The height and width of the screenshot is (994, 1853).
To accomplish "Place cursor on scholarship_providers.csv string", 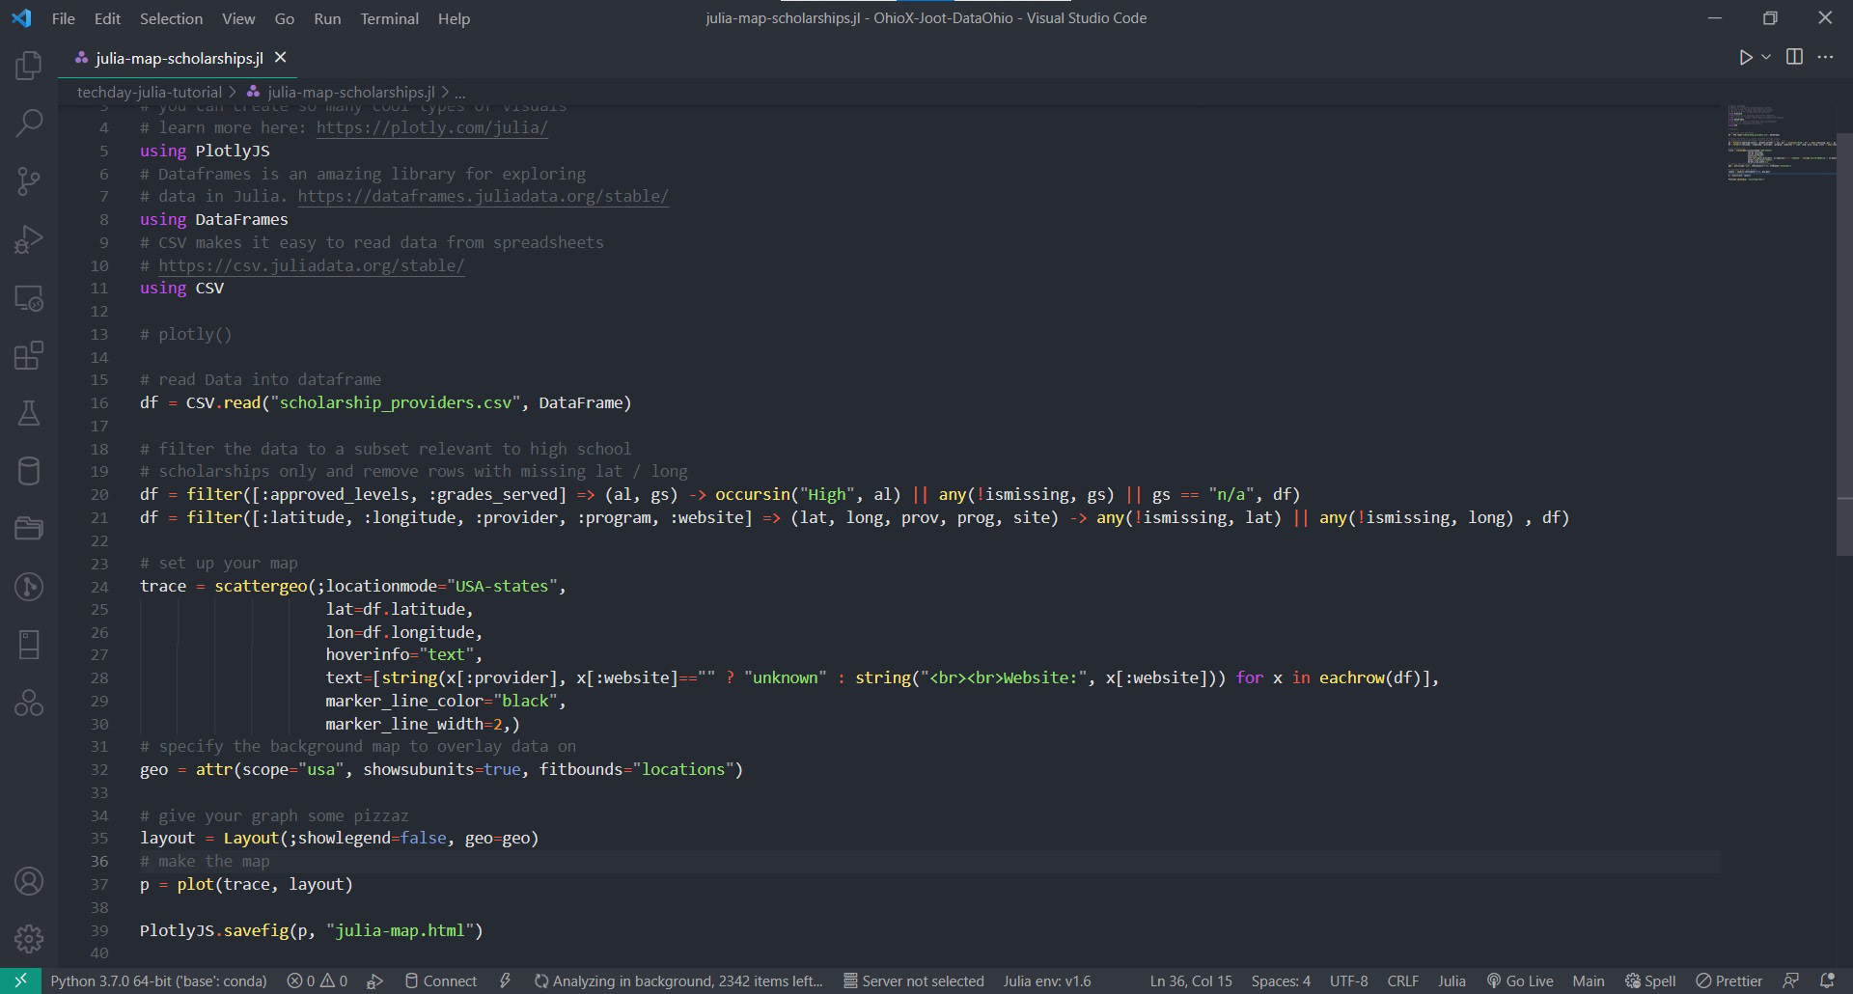I will [396, 402].
